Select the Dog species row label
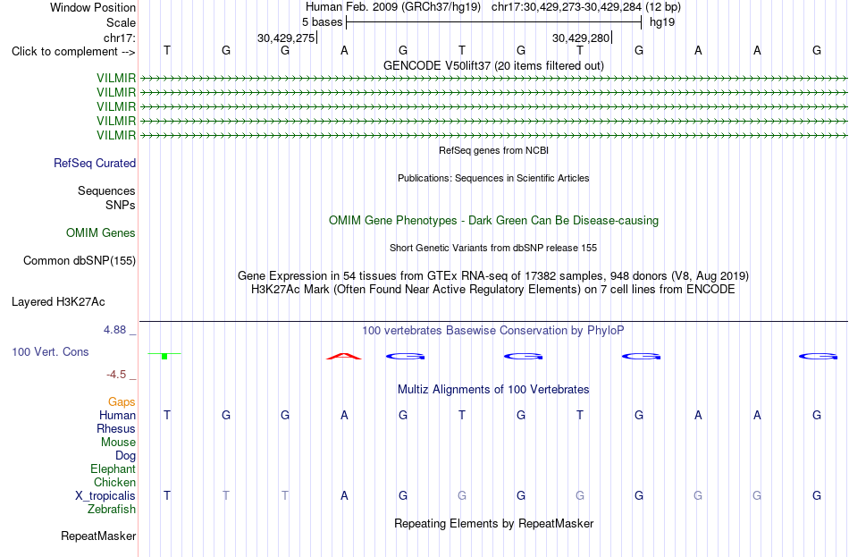This screenshot has width=849, height=557. (x=125, y=456)
